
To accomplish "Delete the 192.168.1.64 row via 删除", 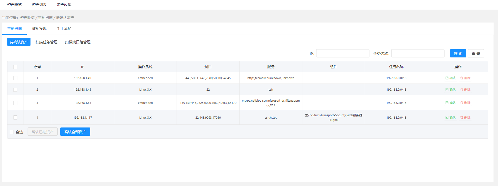I will click(x=465, y=103).
